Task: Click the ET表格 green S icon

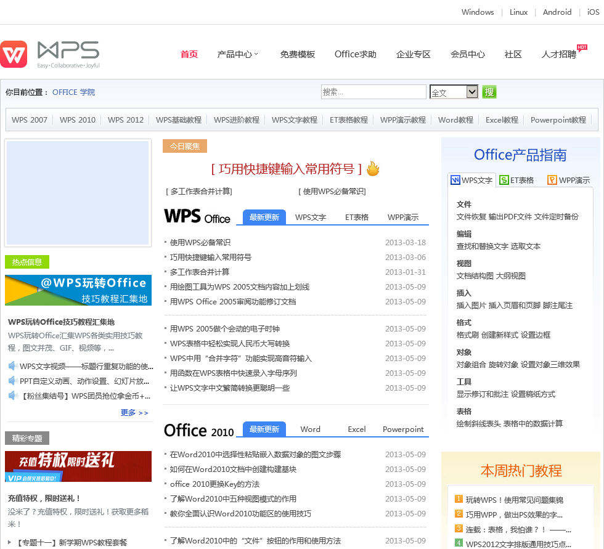Action: [x=504, y=180]
